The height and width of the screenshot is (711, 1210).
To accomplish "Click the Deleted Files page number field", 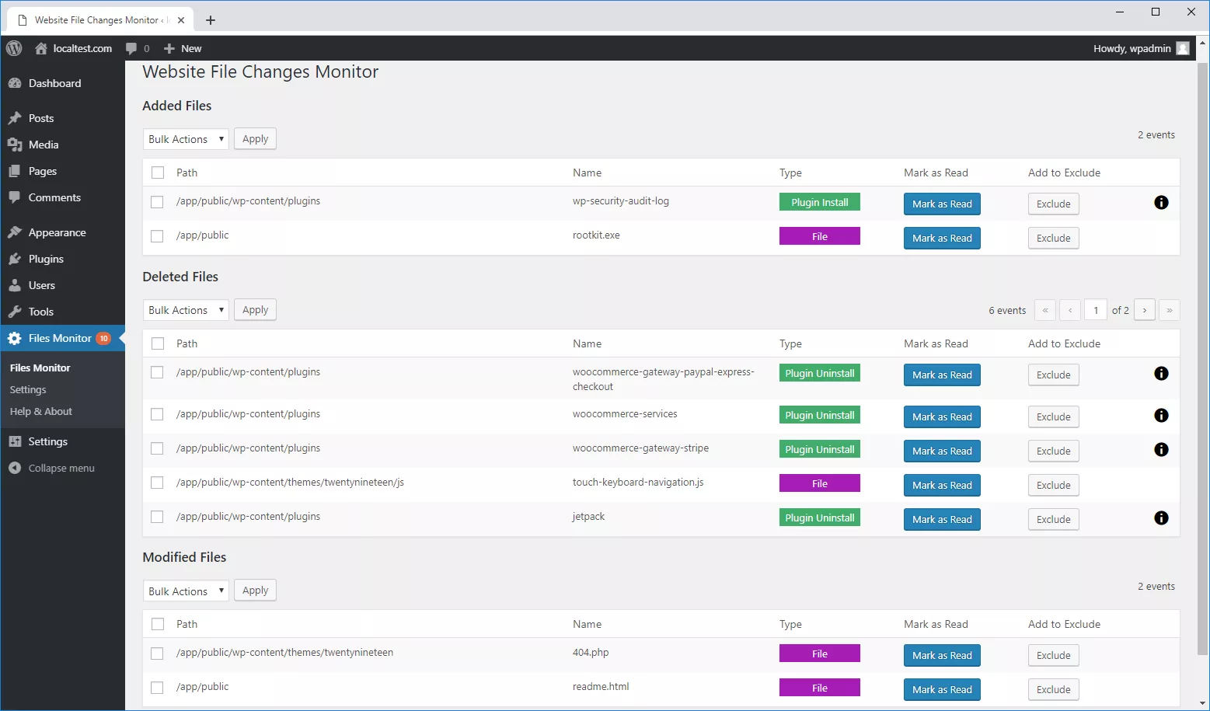I will coord(1096,310).
